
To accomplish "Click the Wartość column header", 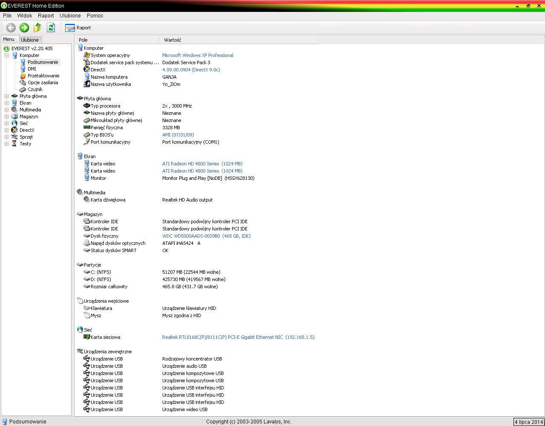I will (239, 40).
